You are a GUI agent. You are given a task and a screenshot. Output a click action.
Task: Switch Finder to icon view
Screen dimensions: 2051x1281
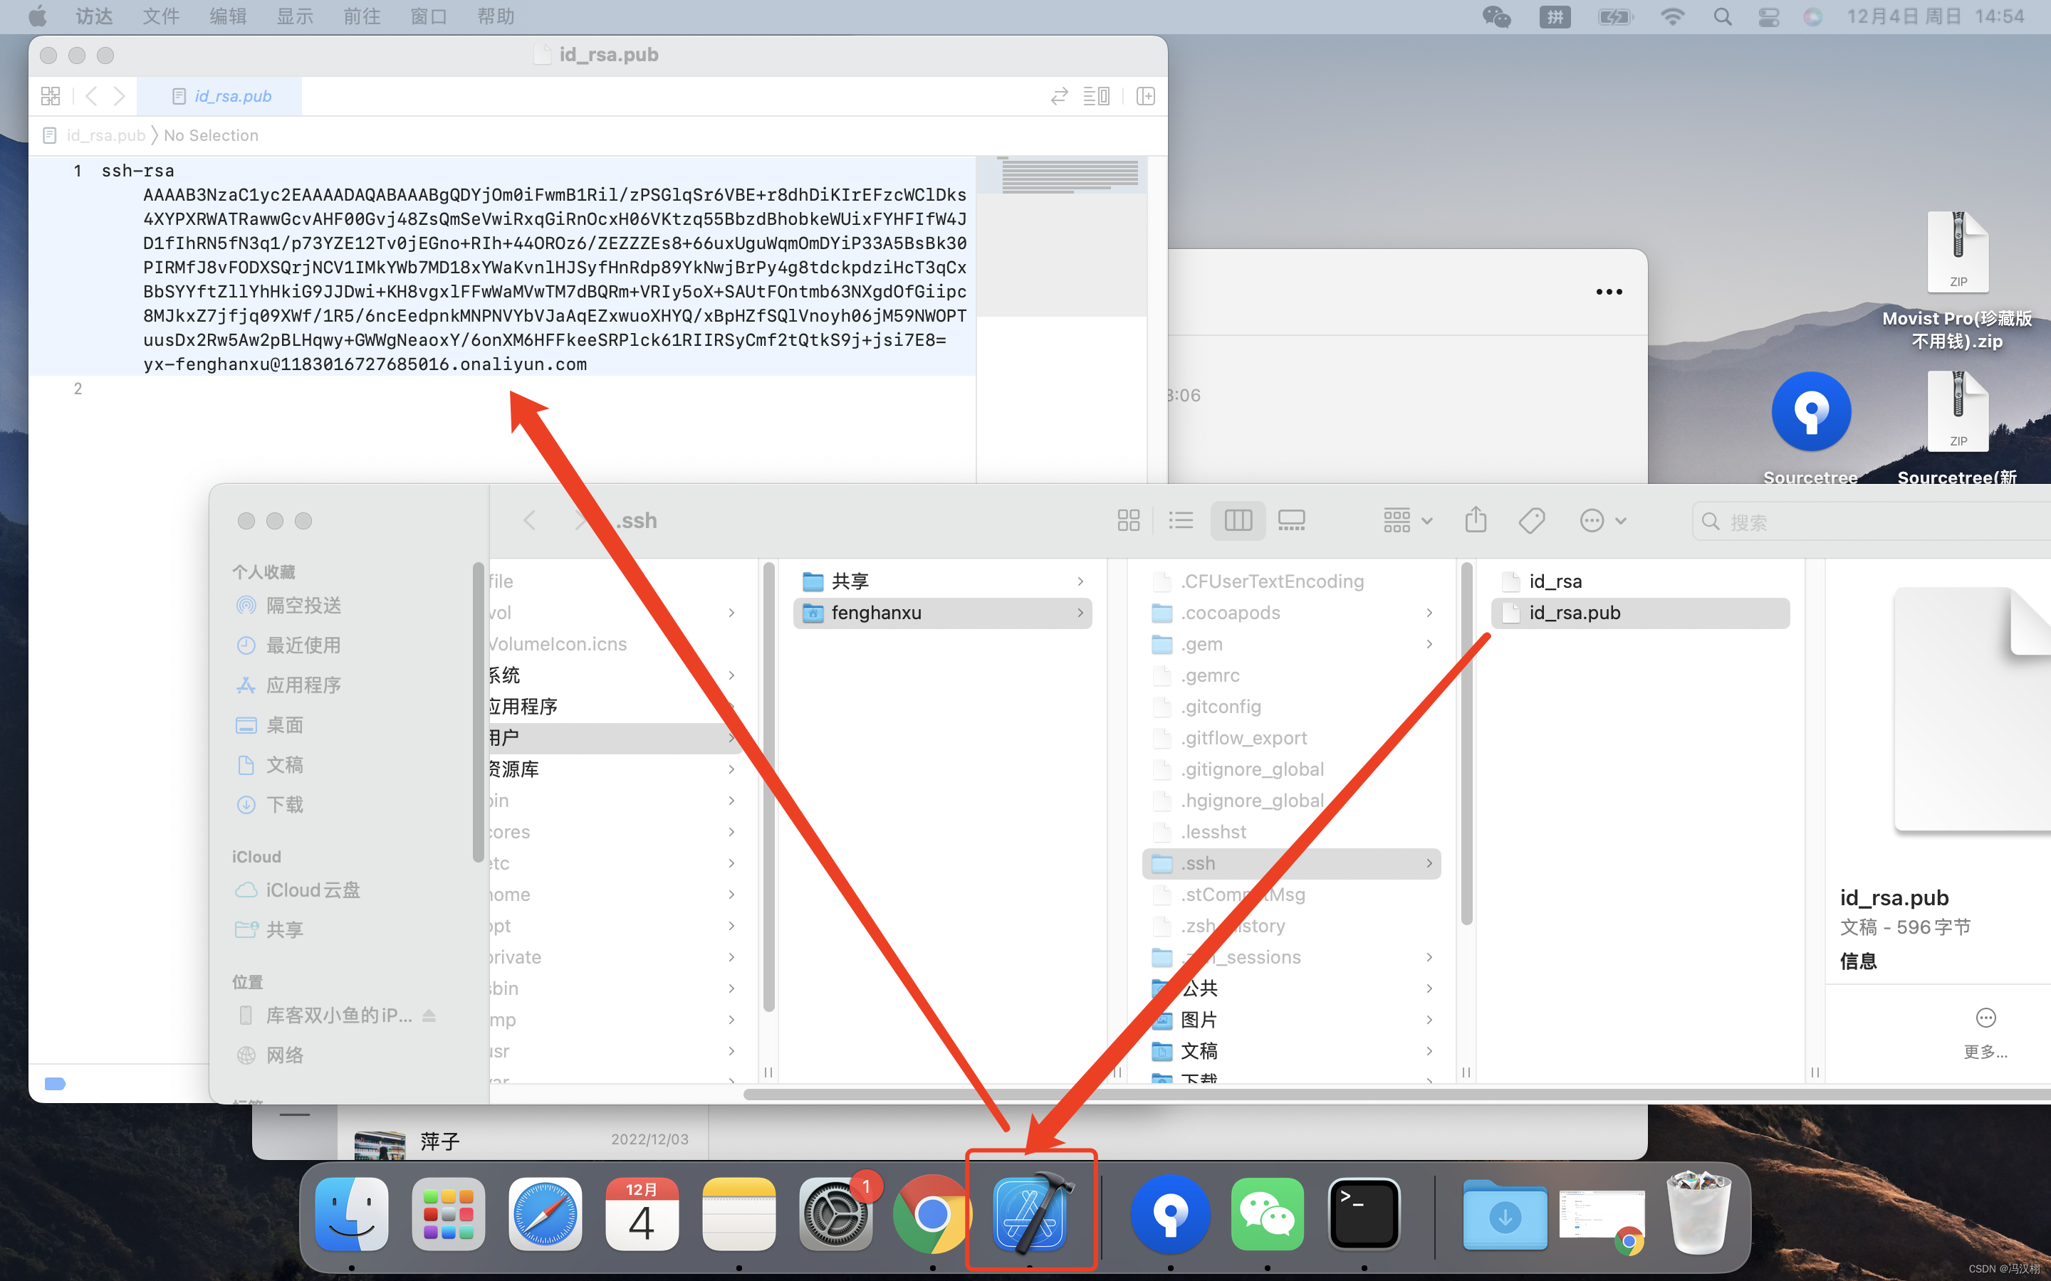(1128, 520)
